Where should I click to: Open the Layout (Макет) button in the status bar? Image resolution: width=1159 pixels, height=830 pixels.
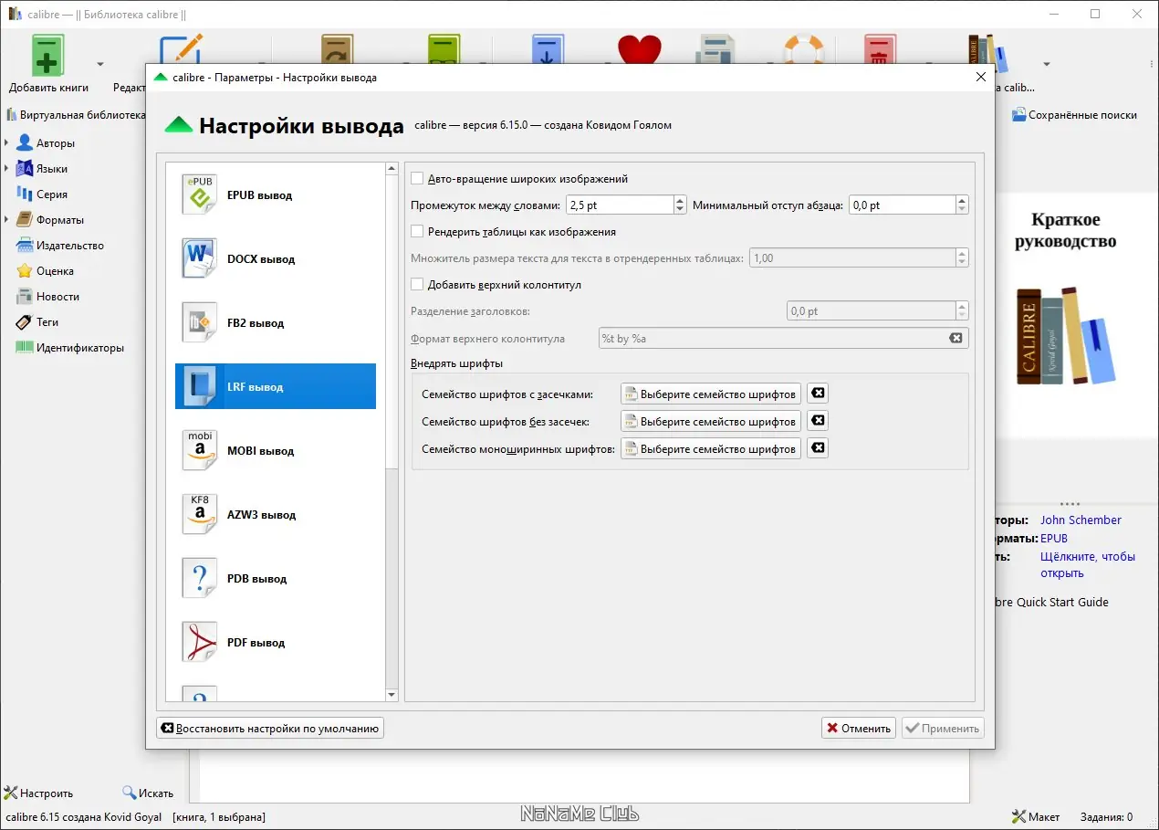(x=1036, y=816)
